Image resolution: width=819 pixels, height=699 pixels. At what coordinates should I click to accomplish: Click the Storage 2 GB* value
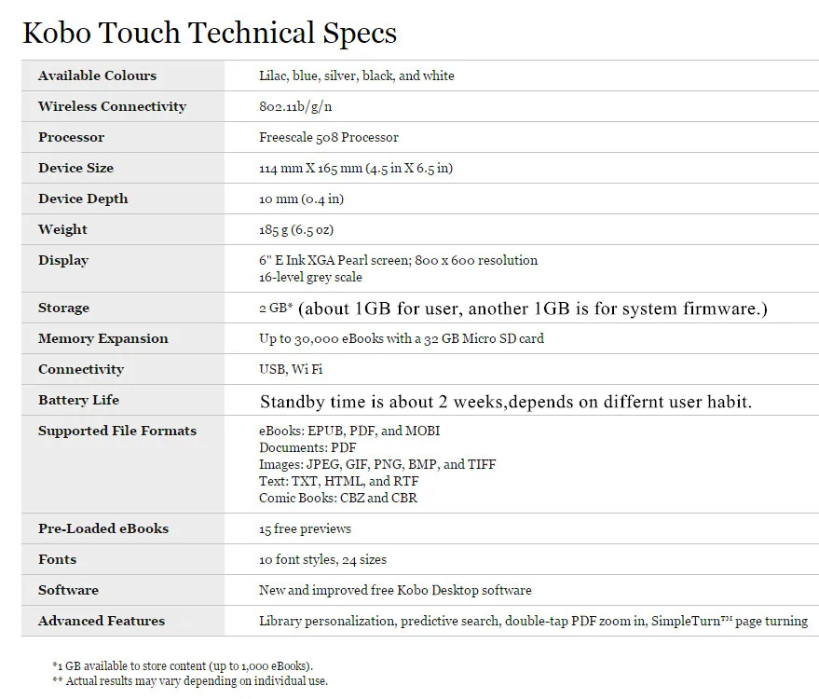[276, 308]
